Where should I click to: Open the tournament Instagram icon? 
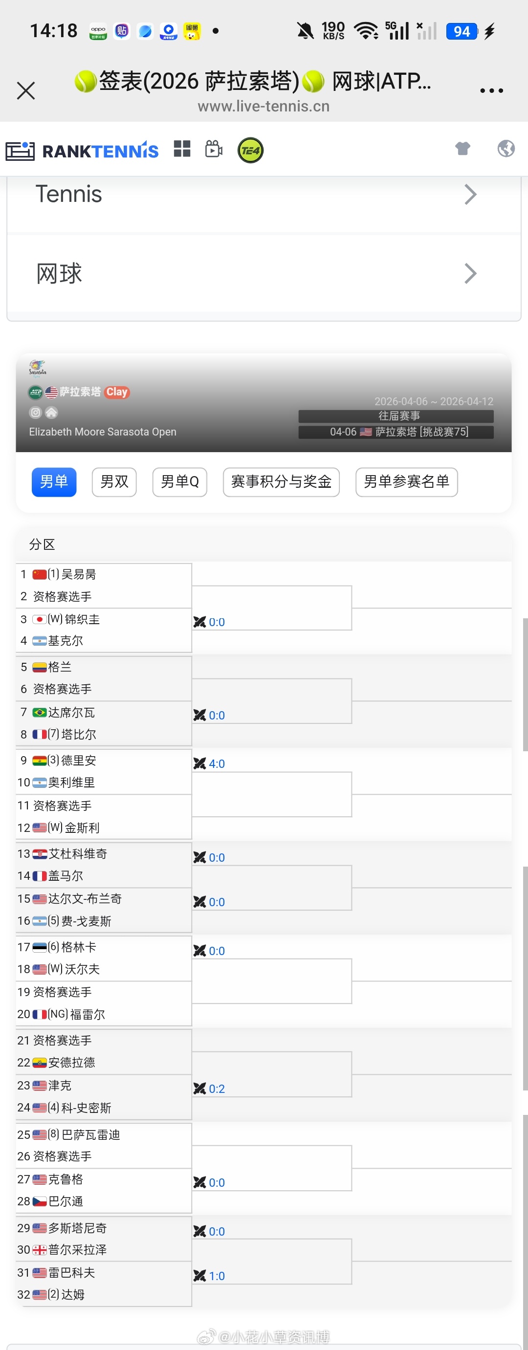coord(35,413)
